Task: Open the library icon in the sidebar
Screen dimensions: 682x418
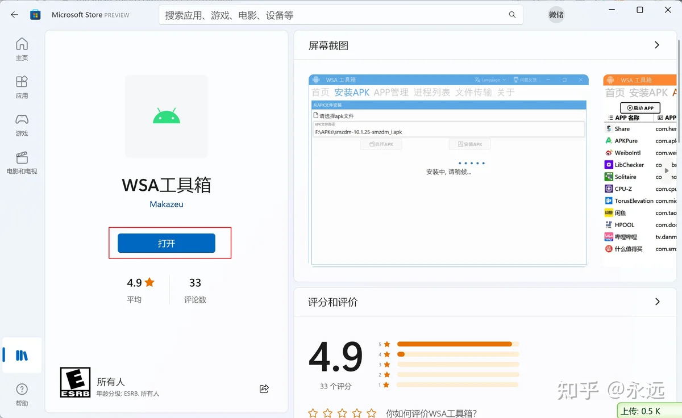Action: 22,356
